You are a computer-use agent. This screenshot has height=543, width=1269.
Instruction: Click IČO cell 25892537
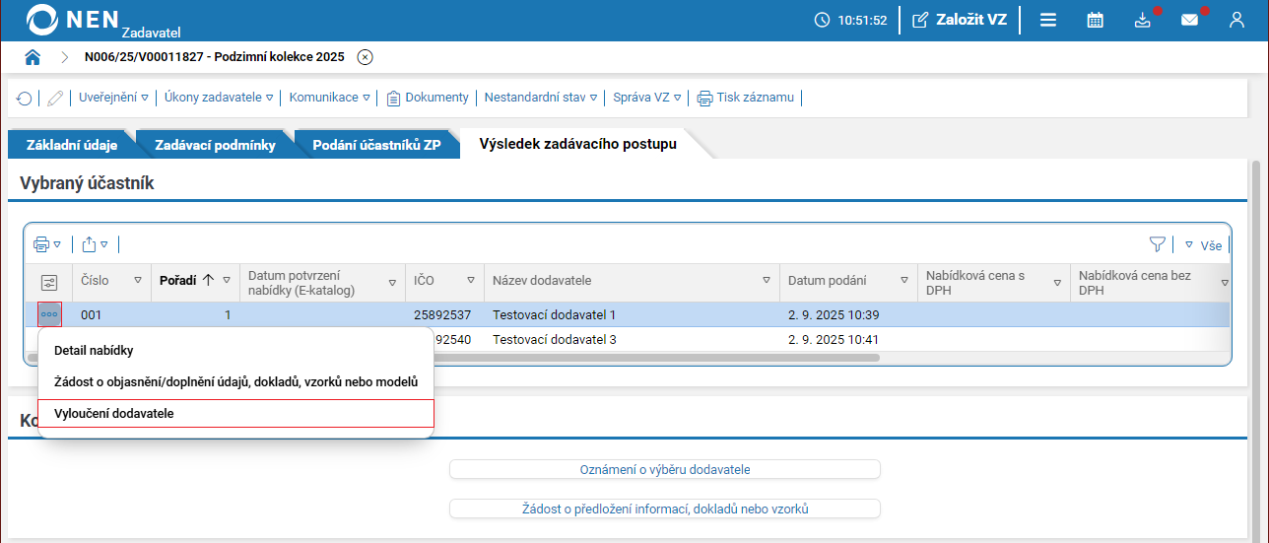pyautogui.click(x=442, y=315)
